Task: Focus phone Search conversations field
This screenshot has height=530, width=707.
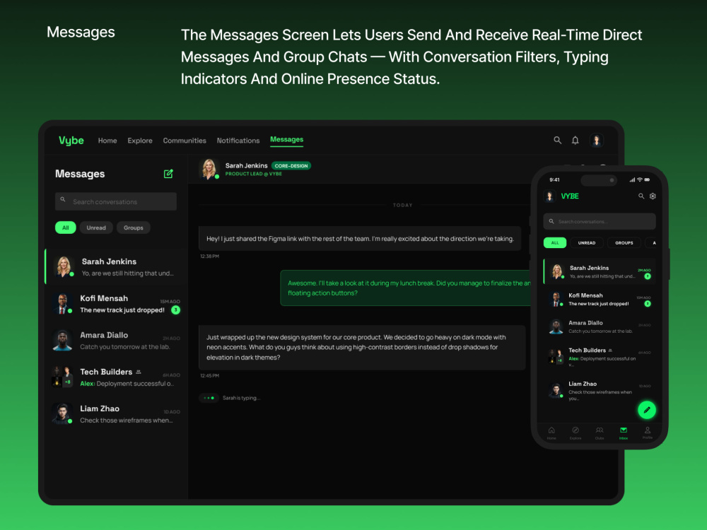Action: click(600, 221)
